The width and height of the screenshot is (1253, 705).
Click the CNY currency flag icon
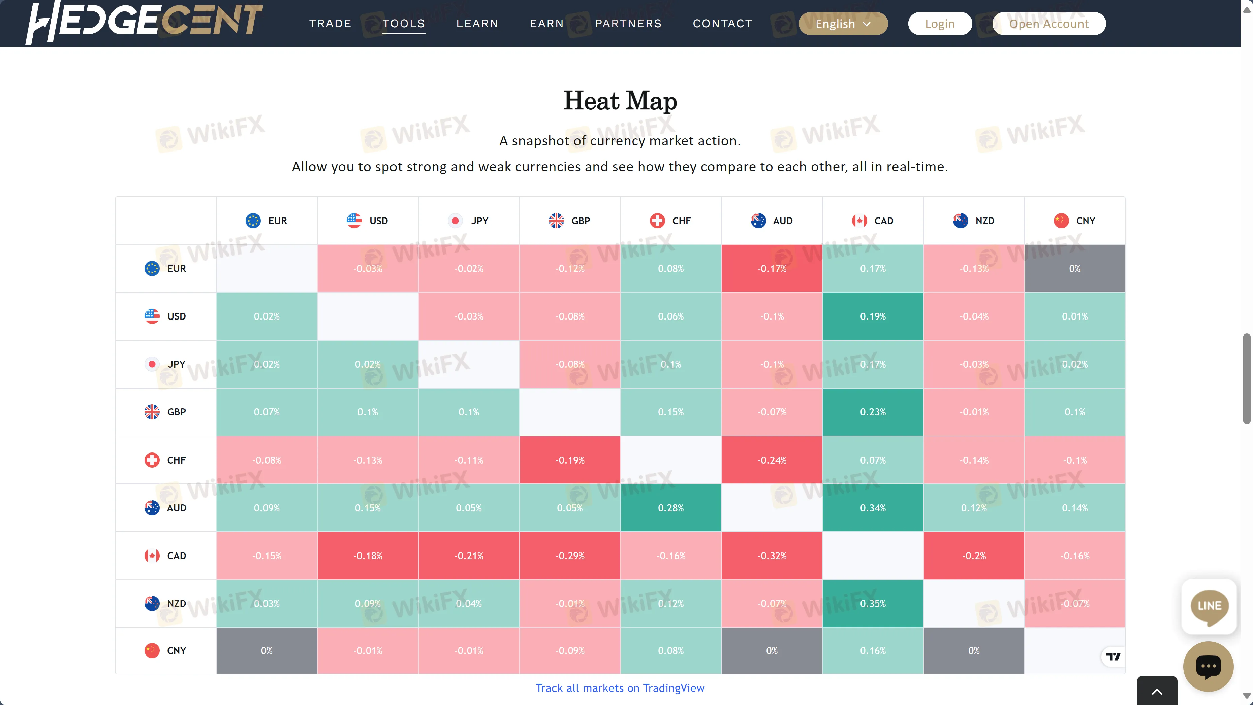pos(1061,220)
